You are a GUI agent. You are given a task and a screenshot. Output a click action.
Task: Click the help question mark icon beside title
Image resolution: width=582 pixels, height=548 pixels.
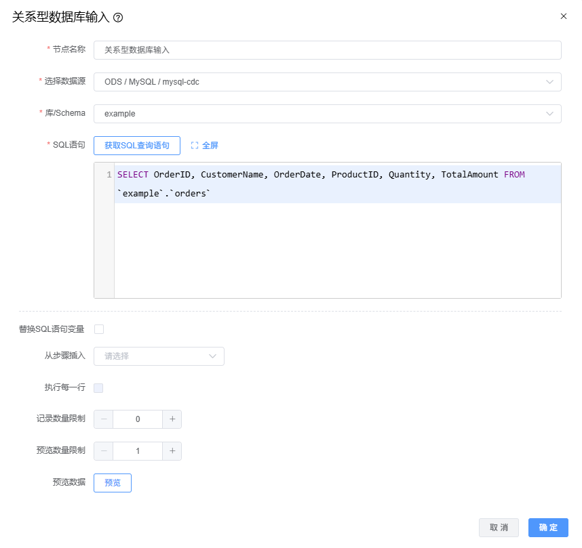point(118,18)
